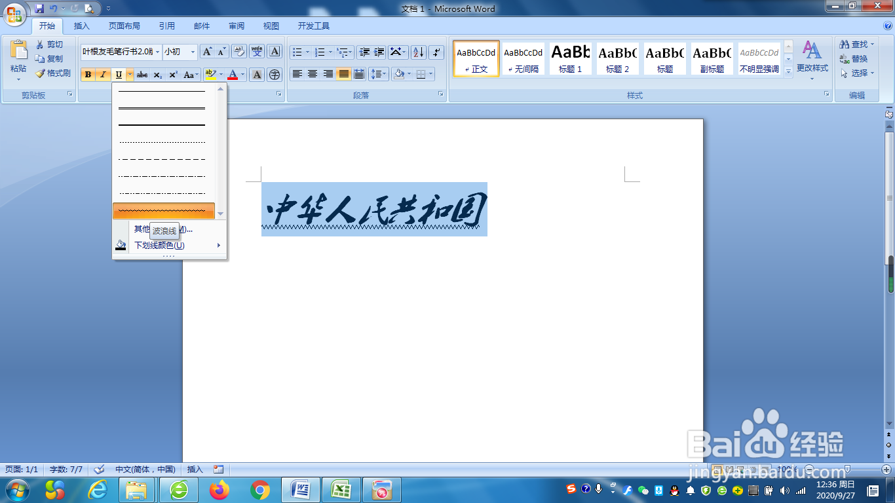Choose a font color with 下划线颜色
This screenshot has height=503, width=895.
(x=161, y=244)
